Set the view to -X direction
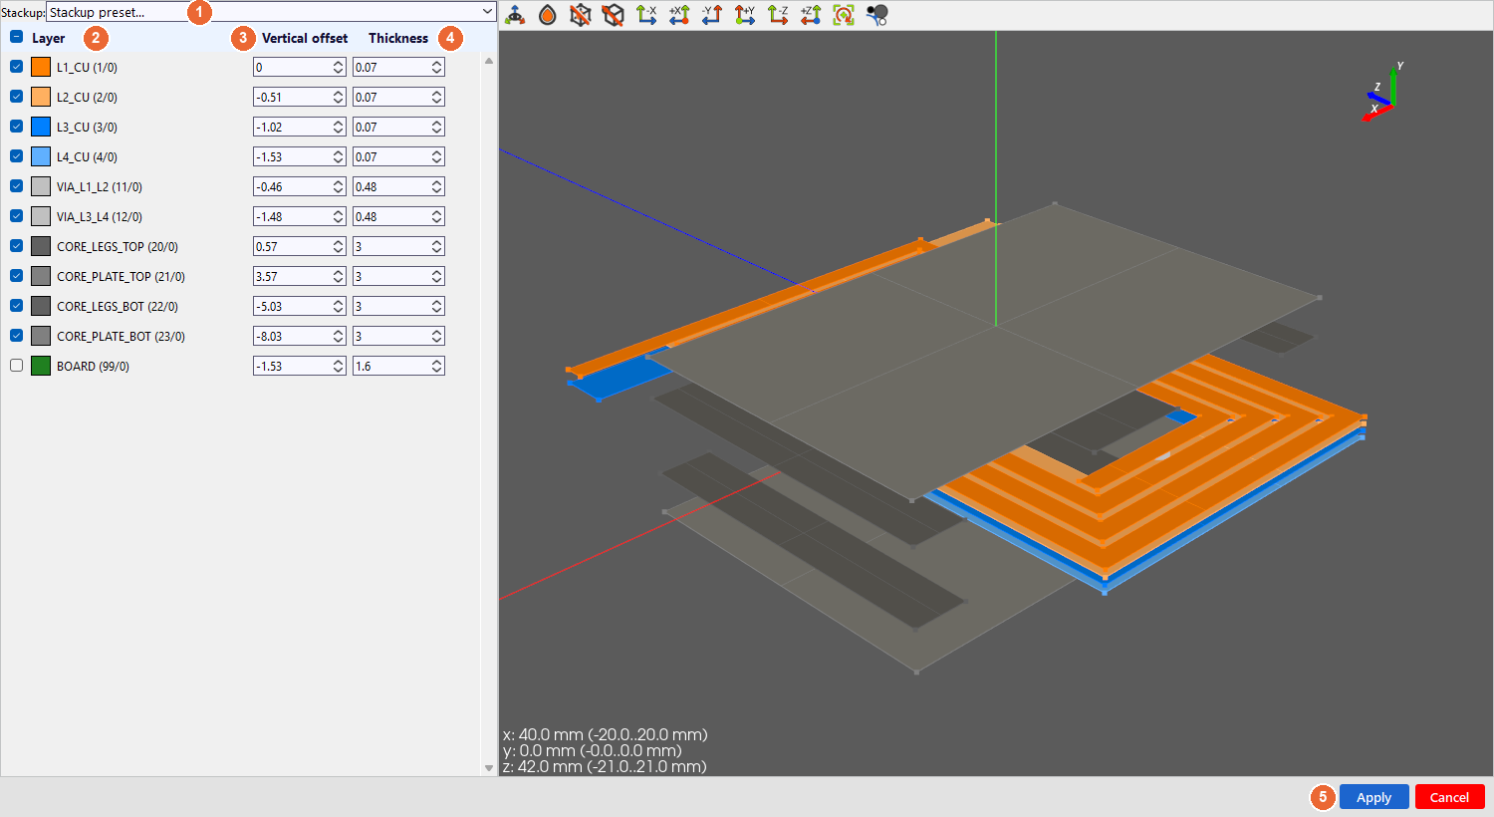The height and width of the screenshot is (817, 1494). [646, 15]
